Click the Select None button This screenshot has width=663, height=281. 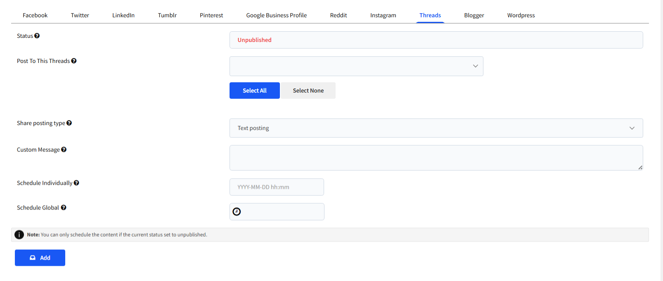[308, 91]
